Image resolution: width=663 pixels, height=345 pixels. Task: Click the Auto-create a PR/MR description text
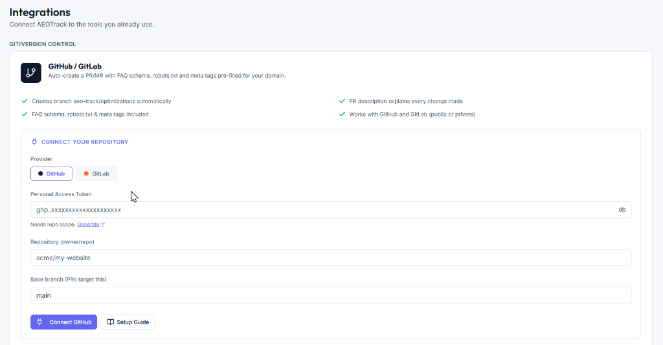[167, 76]
